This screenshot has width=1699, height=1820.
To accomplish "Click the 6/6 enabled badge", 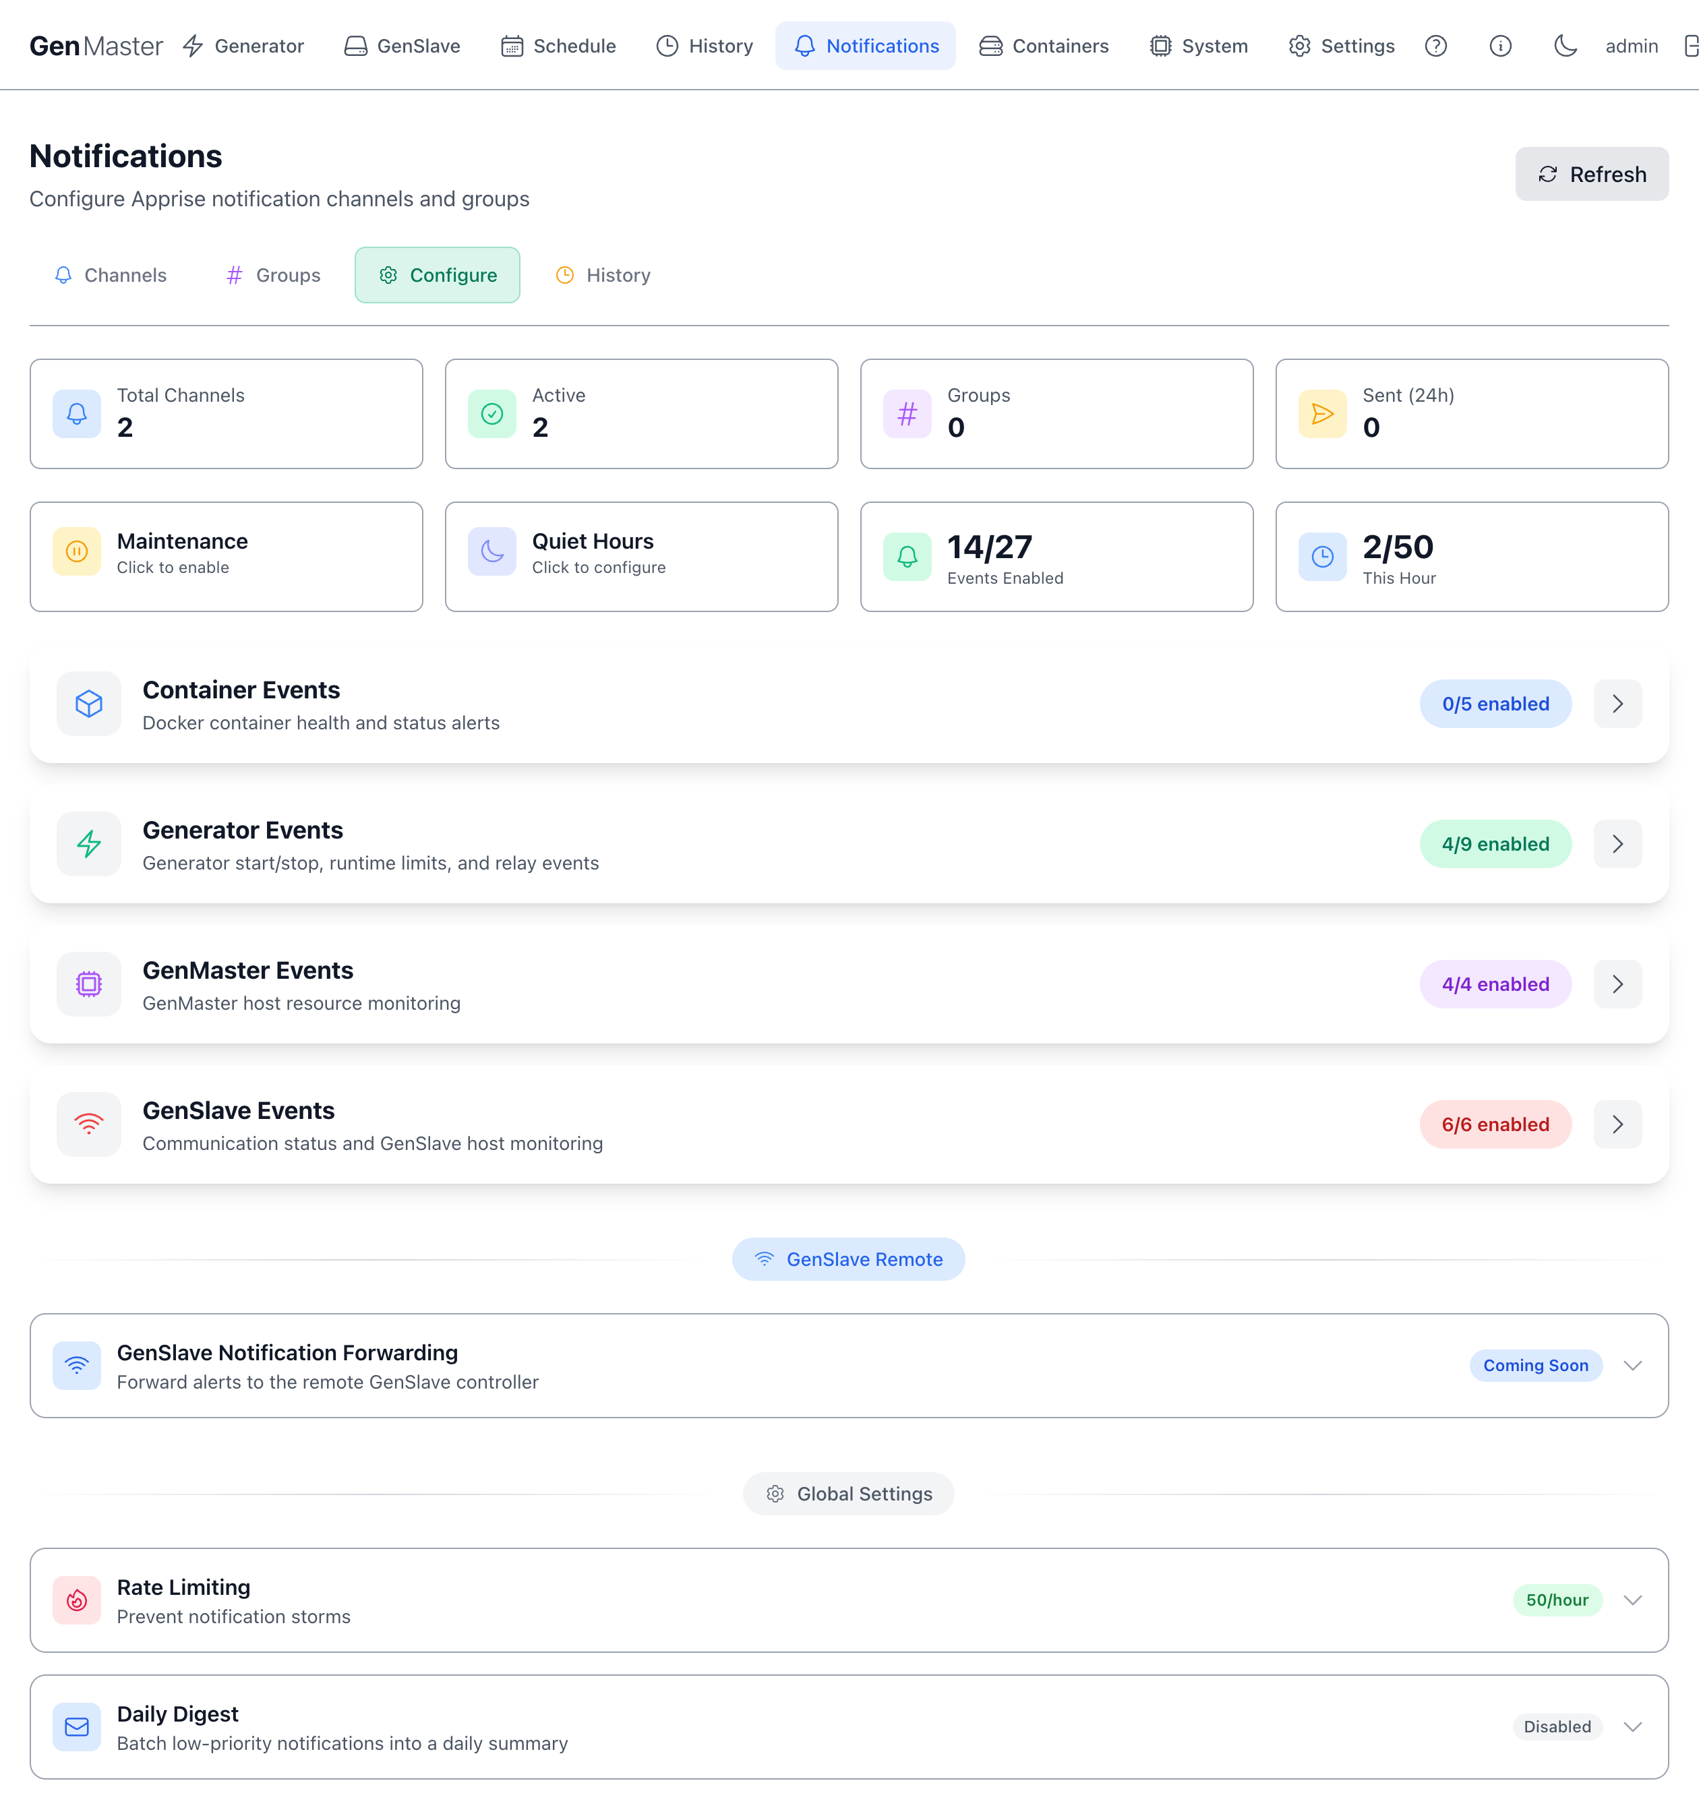I will click(x=1495, y=1124).
